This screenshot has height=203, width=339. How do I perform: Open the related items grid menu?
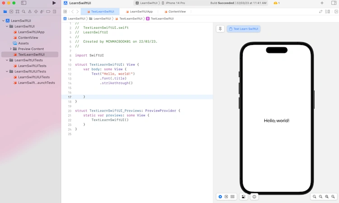pyautogui.click(x=65, y=12)
